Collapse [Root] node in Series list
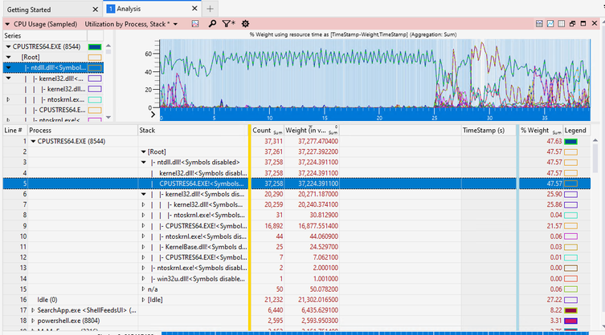The image size is (605, 335). click(8, 57)
